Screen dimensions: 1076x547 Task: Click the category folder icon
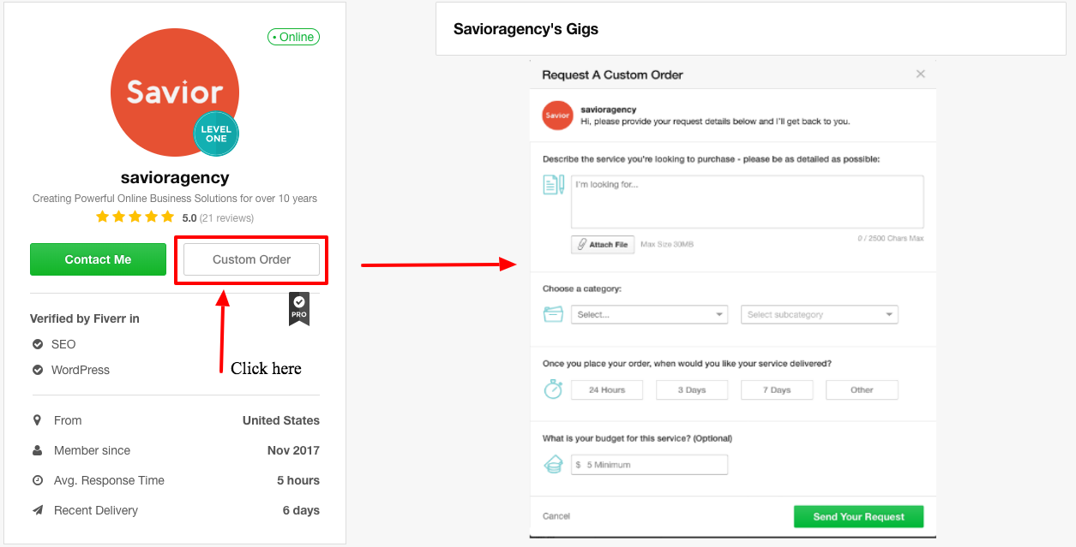553,314
